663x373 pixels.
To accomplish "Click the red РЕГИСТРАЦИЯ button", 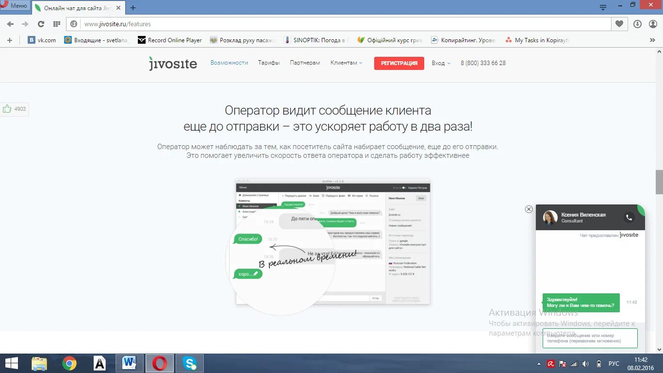I will tap(399, 63).
